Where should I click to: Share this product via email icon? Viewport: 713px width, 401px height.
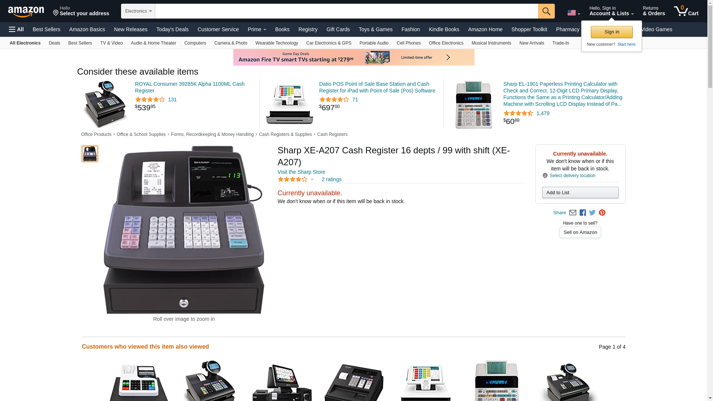573,213
